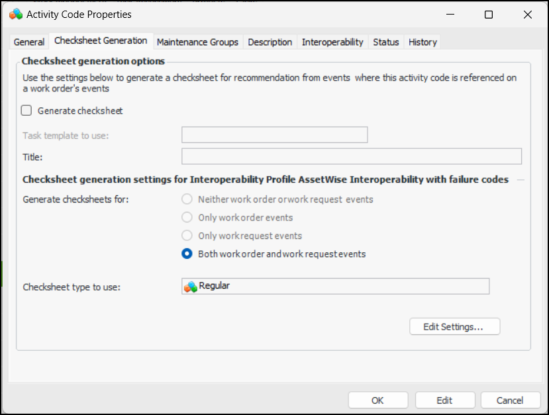
Task: View the Status tab
Action: pos(385,42)
